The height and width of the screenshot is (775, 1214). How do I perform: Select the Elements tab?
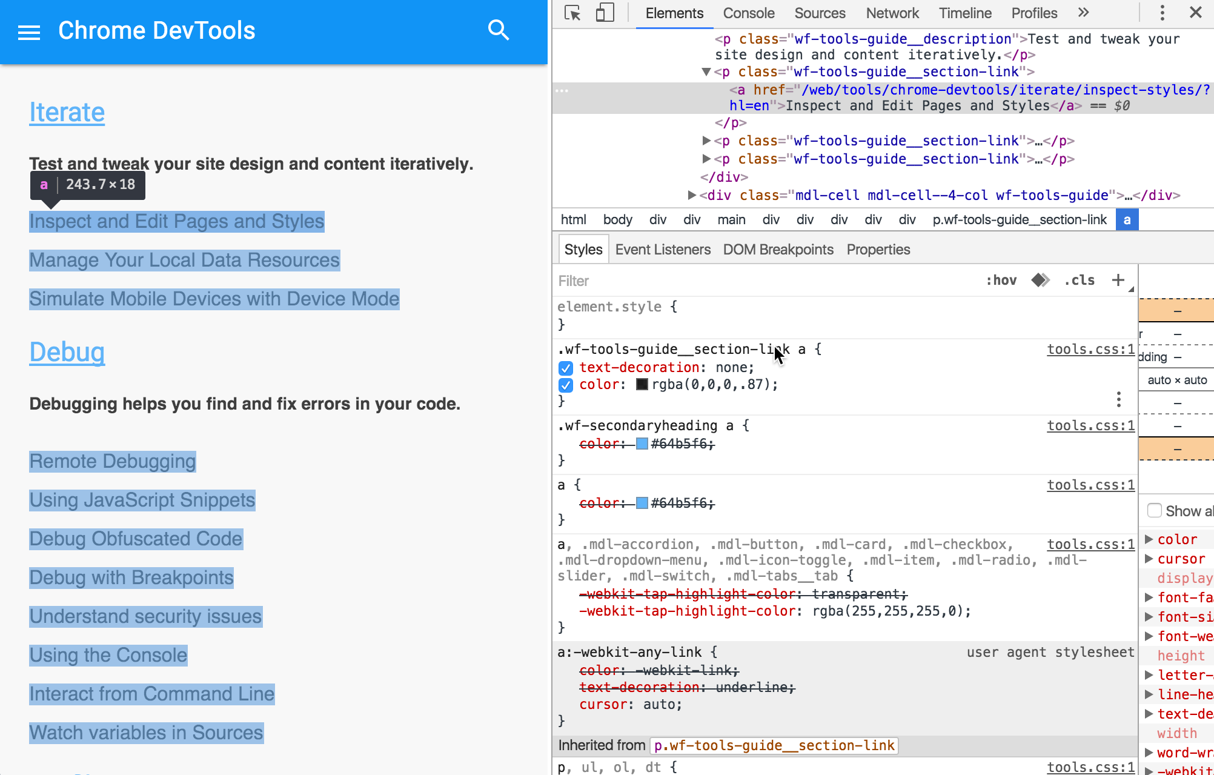click(674, 13)
